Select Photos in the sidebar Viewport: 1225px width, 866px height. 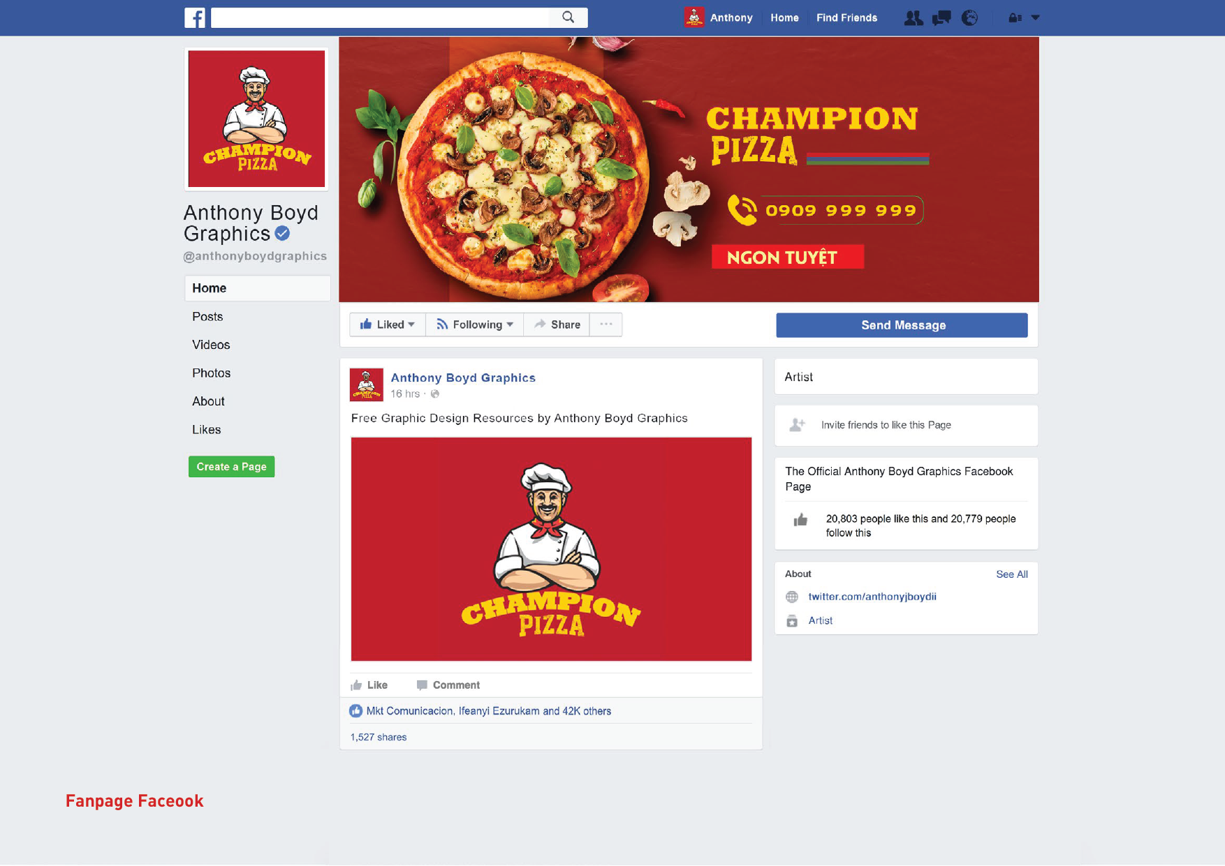212,373
